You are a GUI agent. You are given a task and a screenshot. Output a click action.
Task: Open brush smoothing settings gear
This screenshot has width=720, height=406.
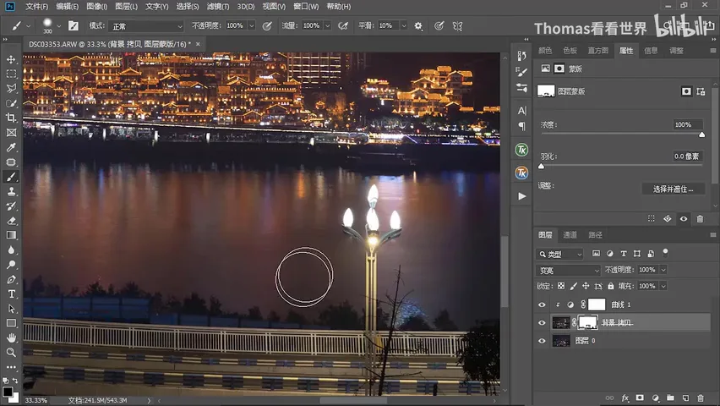[417, 26]
